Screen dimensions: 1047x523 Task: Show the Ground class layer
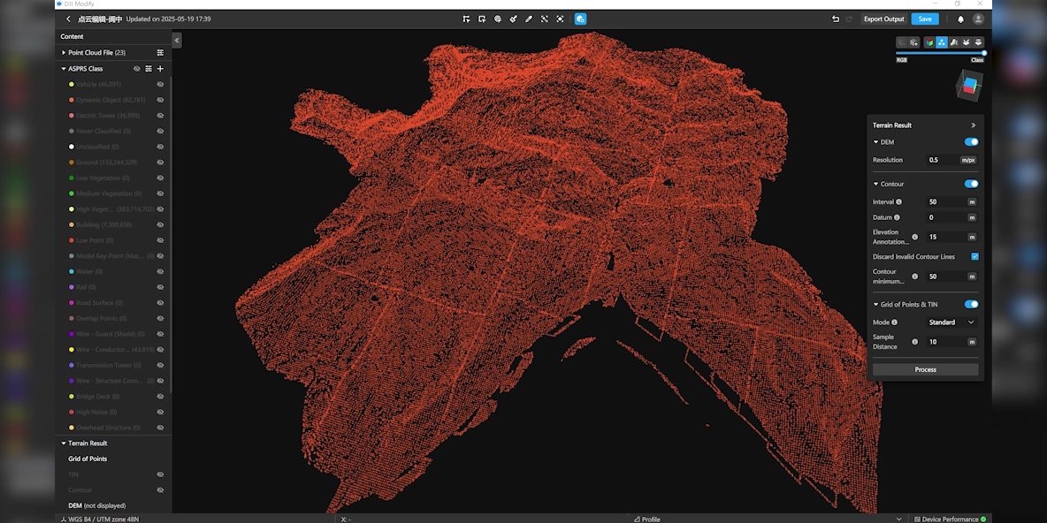click(160, 163)
